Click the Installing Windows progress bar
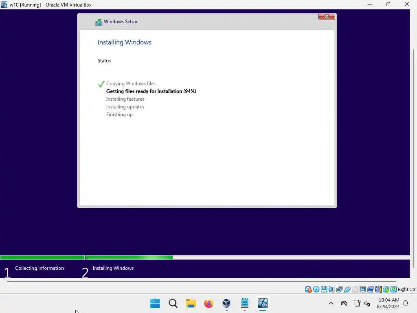This screenshot has width=417, height=313. click(248, 258)
